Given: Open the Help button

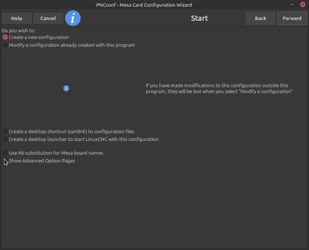Looking at the screenshot, I should click(17, 19).
